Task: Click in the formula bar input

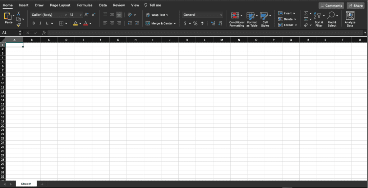Action: 205,33
